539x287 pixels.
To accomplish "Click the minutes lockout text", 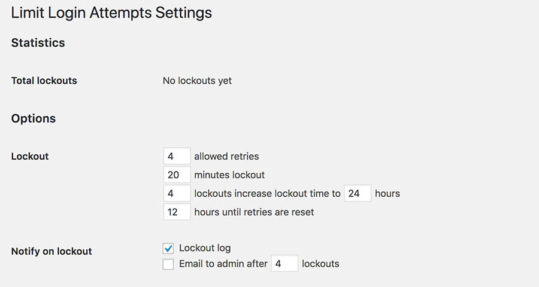I will click(x=229, y=175).
